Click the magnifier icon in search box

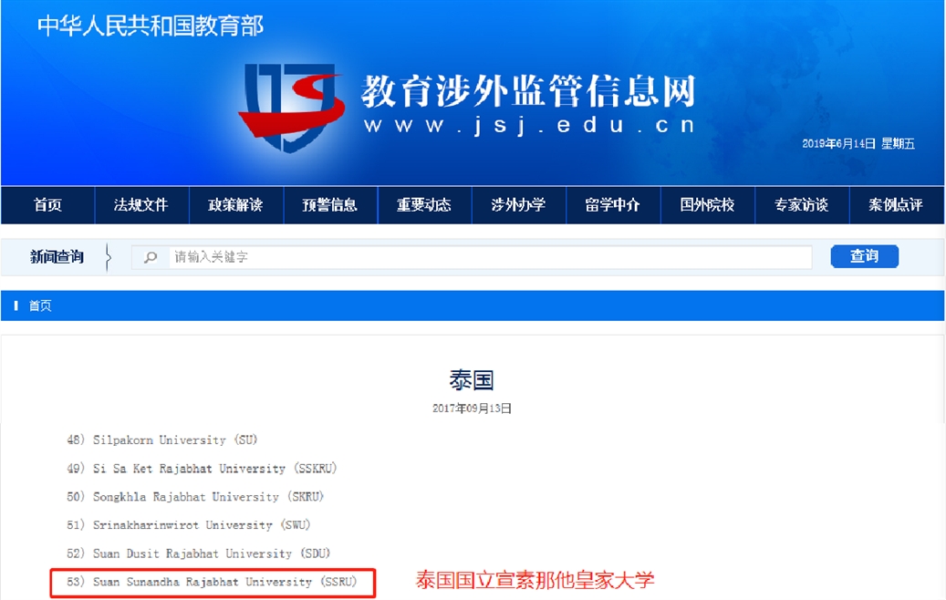click(151, 258)
